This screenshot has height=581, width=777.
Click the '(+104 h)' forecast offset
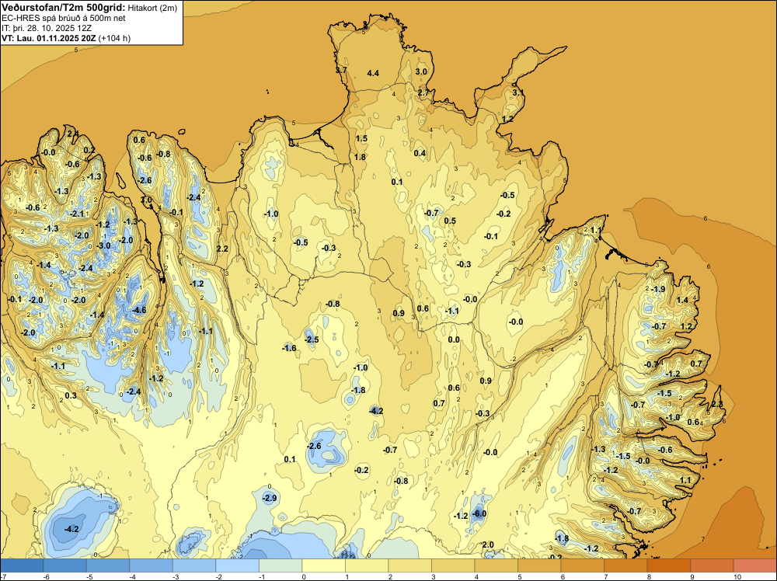pos(114,38)
